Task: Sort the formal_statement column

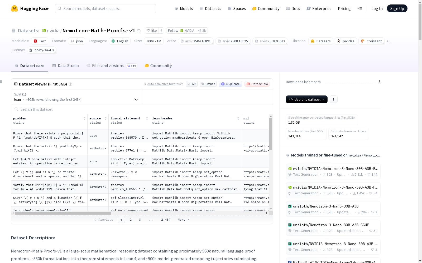Action: [147, 118]
